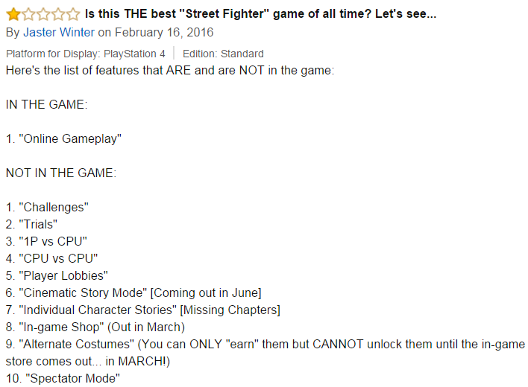Click the February 16, 2016 review date

pos(164,32)
